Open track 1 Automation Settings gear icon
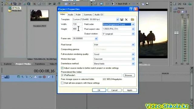Viewport: 194px width, 109px height. click(44, 77)
